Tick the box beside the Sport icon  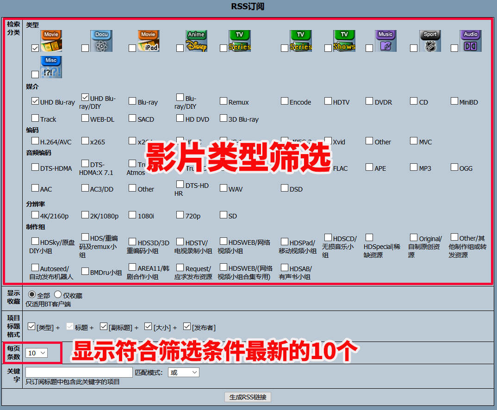[413, 48]
